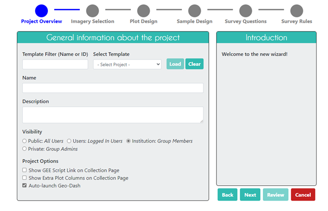Select the Survey Questions step circle
This screenshot has width=328, height=211.
point(245,11)
